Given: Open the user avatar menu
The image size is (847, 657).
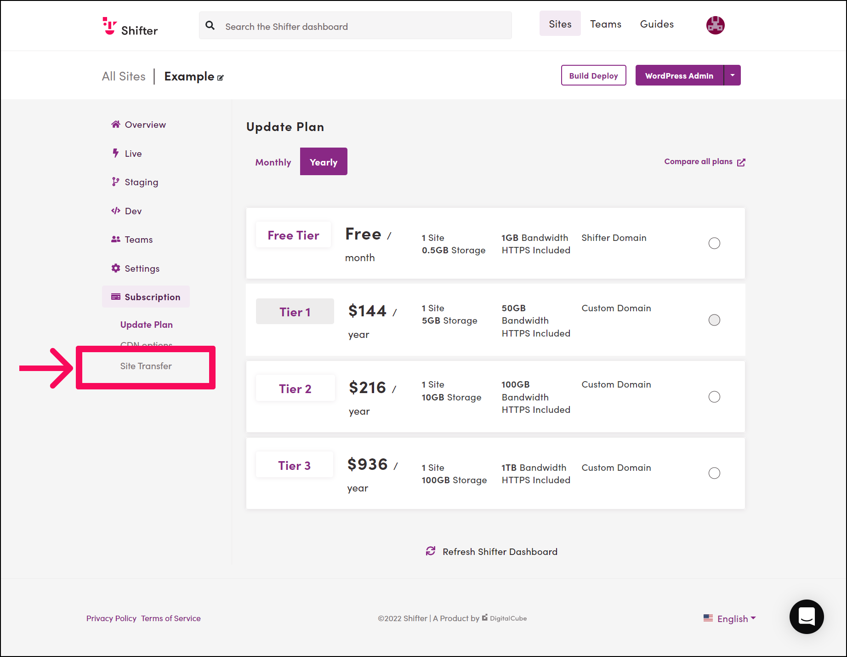Looking at the screenshot, I should pyautogui.click(x=715, y=25).
